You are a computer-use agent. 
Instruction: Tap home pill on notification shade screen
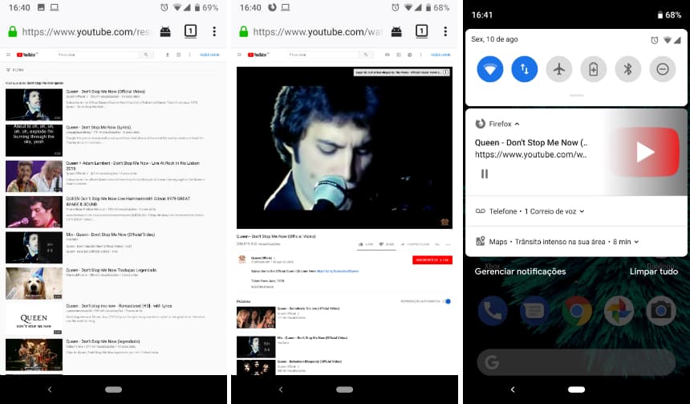point(576,390)
